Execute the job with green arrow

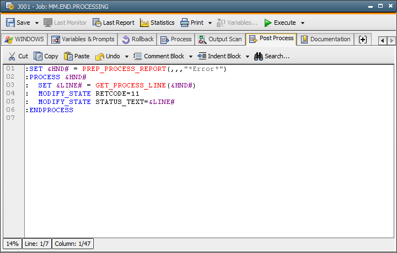(280, 23)
